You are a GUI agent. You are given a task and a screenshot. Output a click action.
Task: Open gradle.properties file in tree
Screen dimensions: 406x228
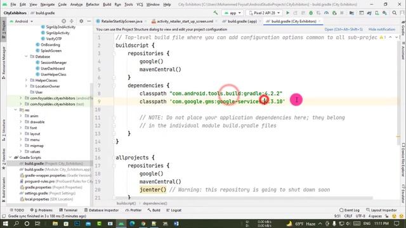point(38,187)
